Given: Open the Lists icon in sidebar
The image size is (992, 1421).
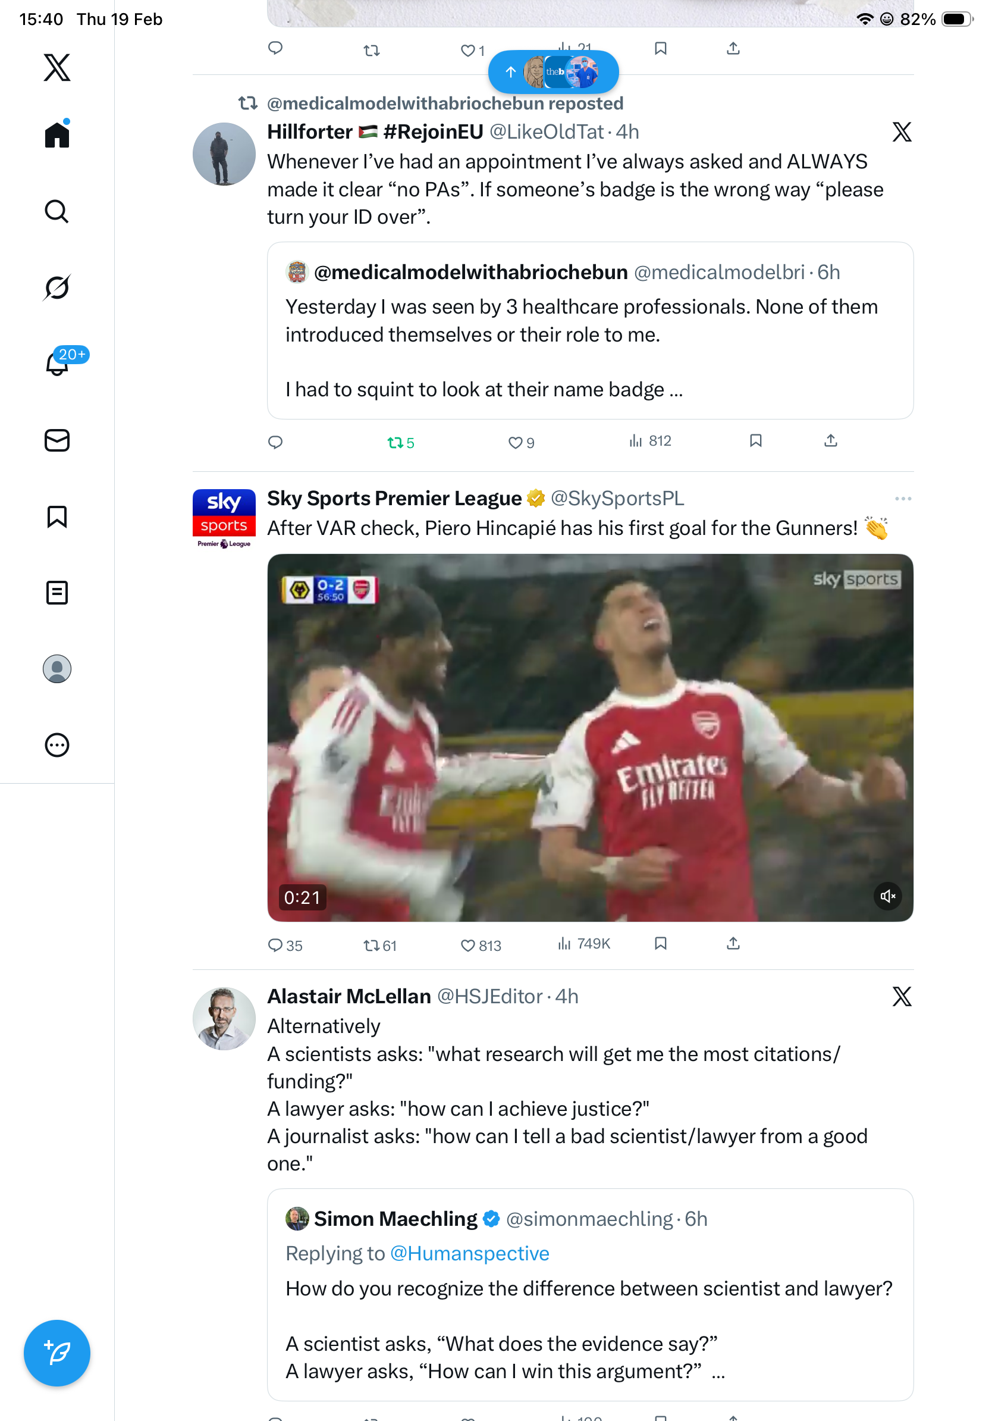Looking at the screenshot, I should click(57, 592).
